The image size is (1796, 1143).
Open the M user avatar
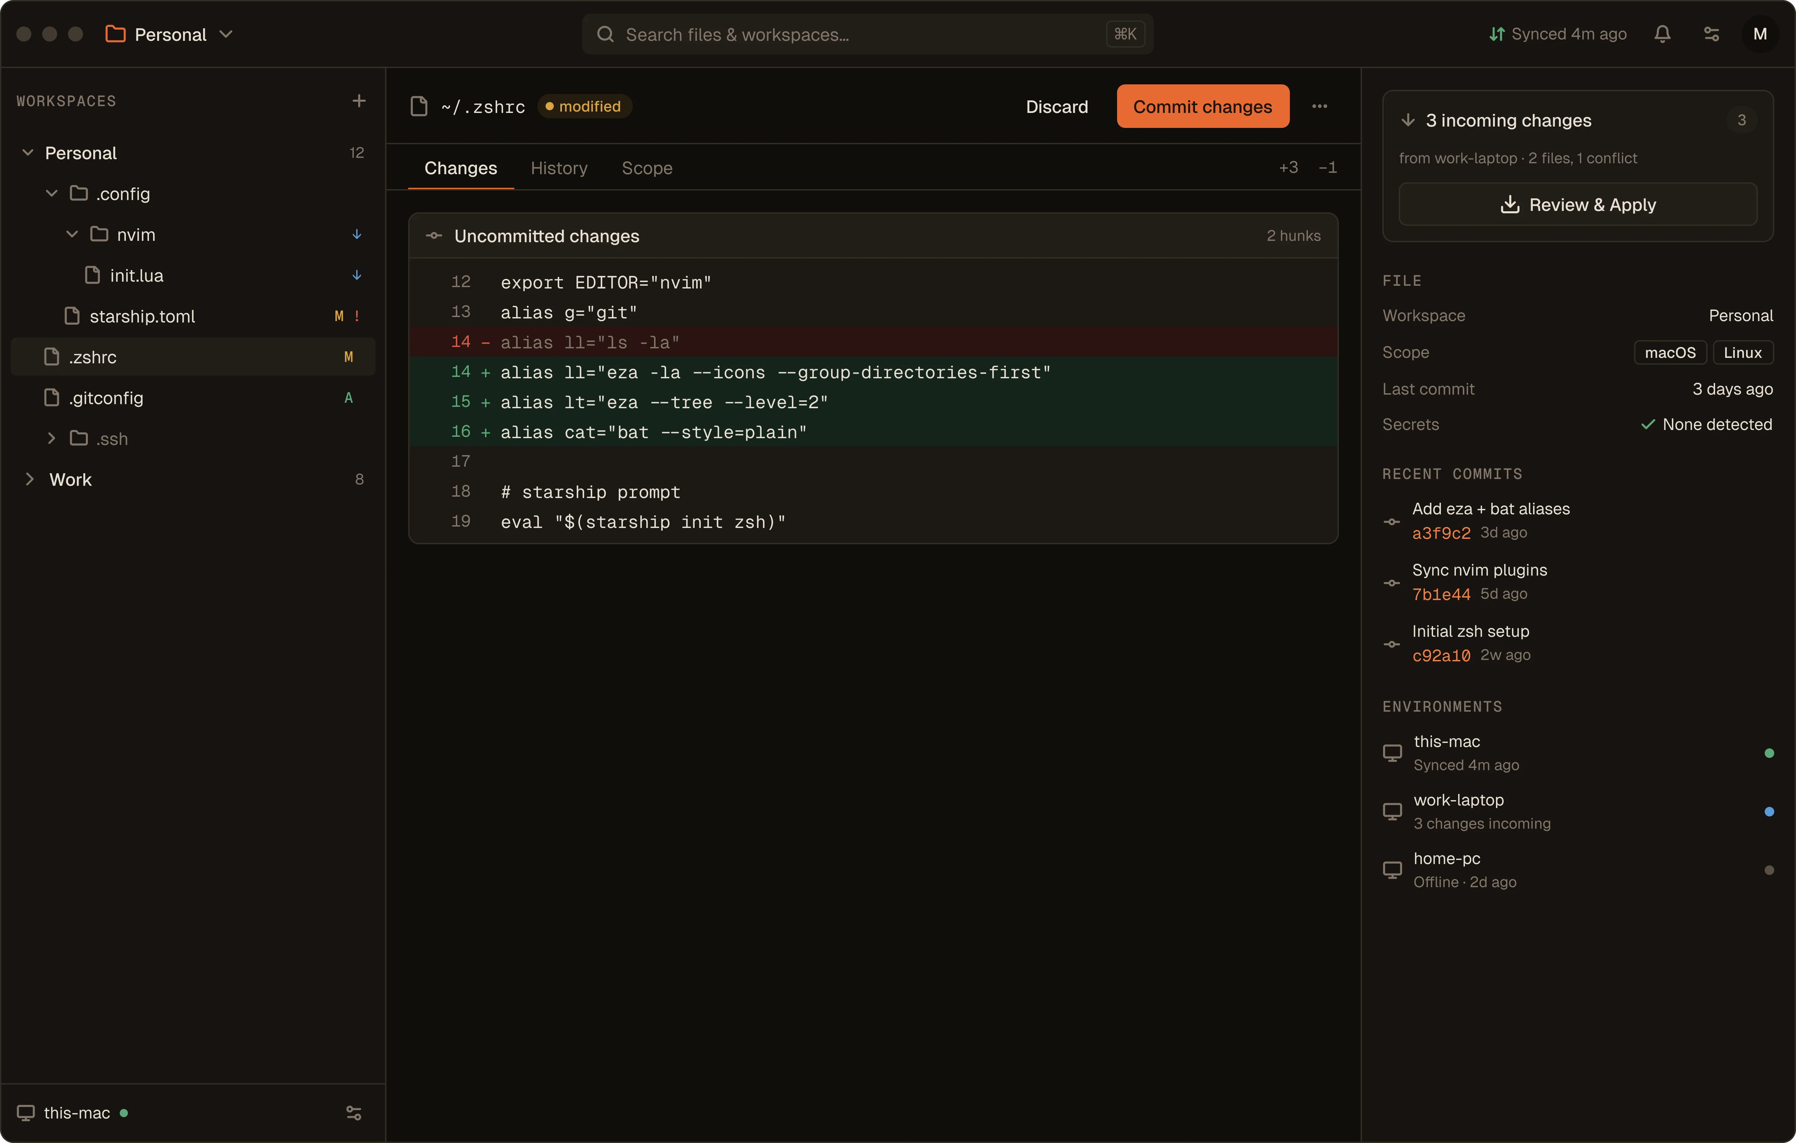click(1760, 34)
